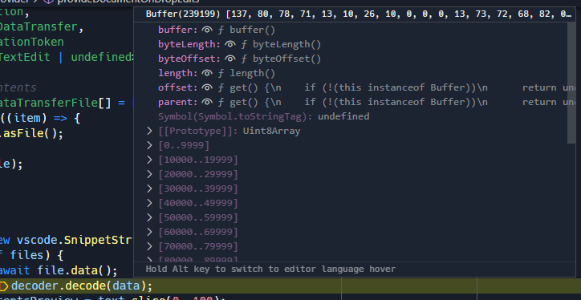Expand the [0..9999] range

[x=149, y=145]
